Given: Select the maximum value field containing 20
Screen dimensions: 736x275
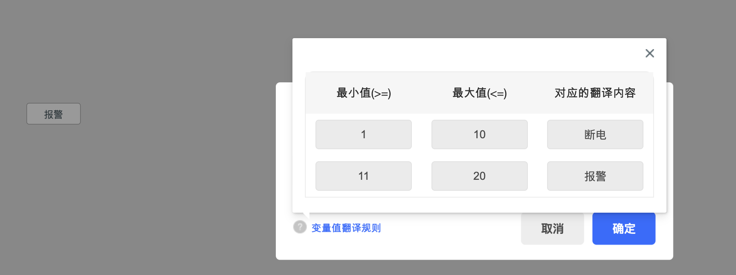Looking at the screenshot, I should coord(479,176).
